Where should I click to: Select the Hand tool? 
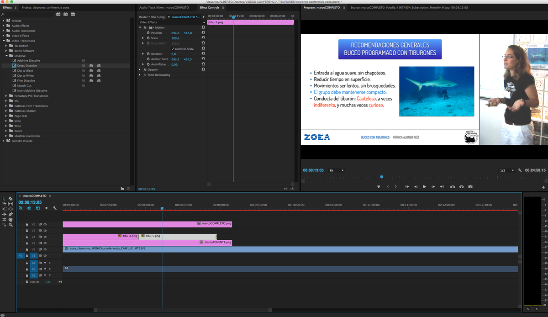pyautogui.click(x=11, y=219)
